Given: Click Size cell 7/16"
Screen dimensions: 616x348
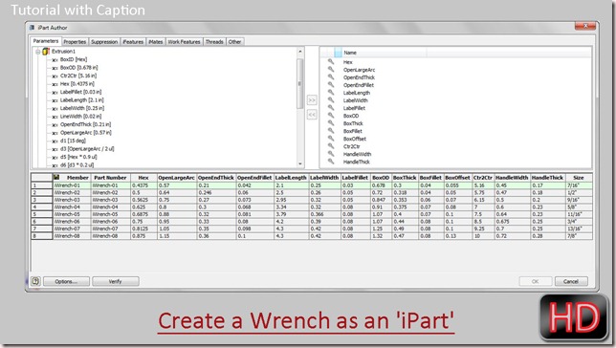Looking at the screenshot, I should (579, 185).
